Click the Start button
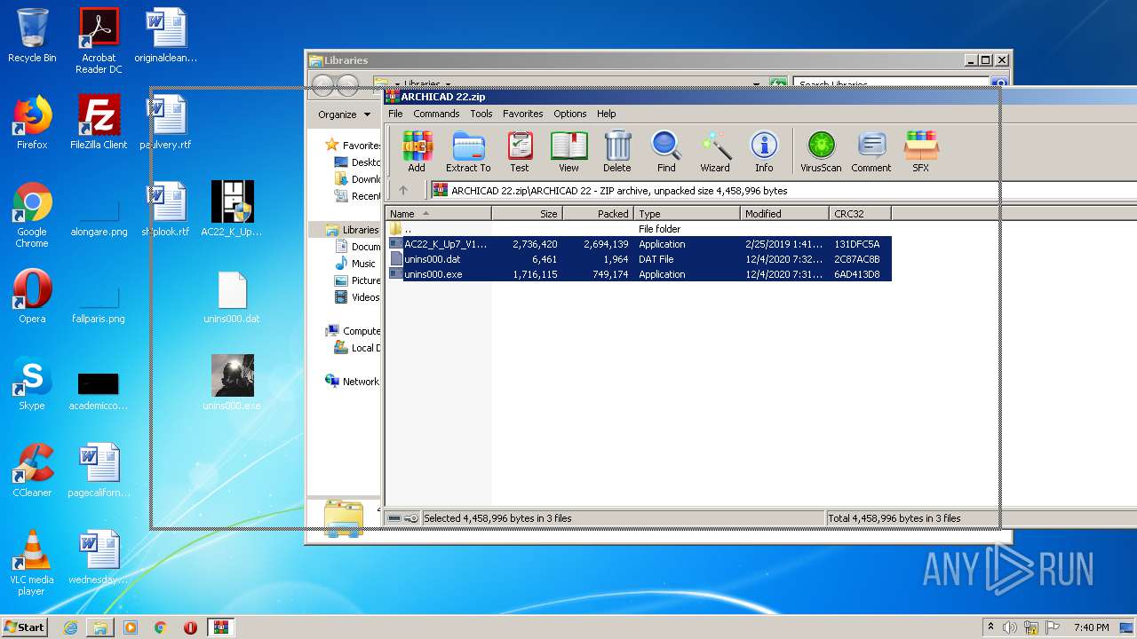 tap(25, 627)
